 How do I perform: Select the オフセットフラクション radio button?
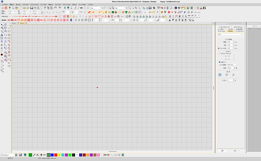point(219,53)
